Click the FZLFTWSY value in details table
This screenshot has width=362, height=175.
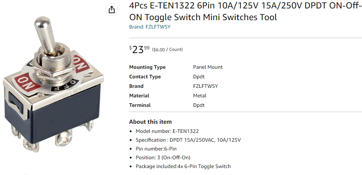click(x=205, y=86)
